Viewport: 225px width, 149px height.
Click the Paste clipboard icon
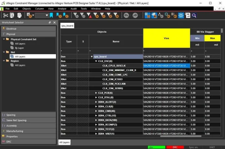pos(19,15)
